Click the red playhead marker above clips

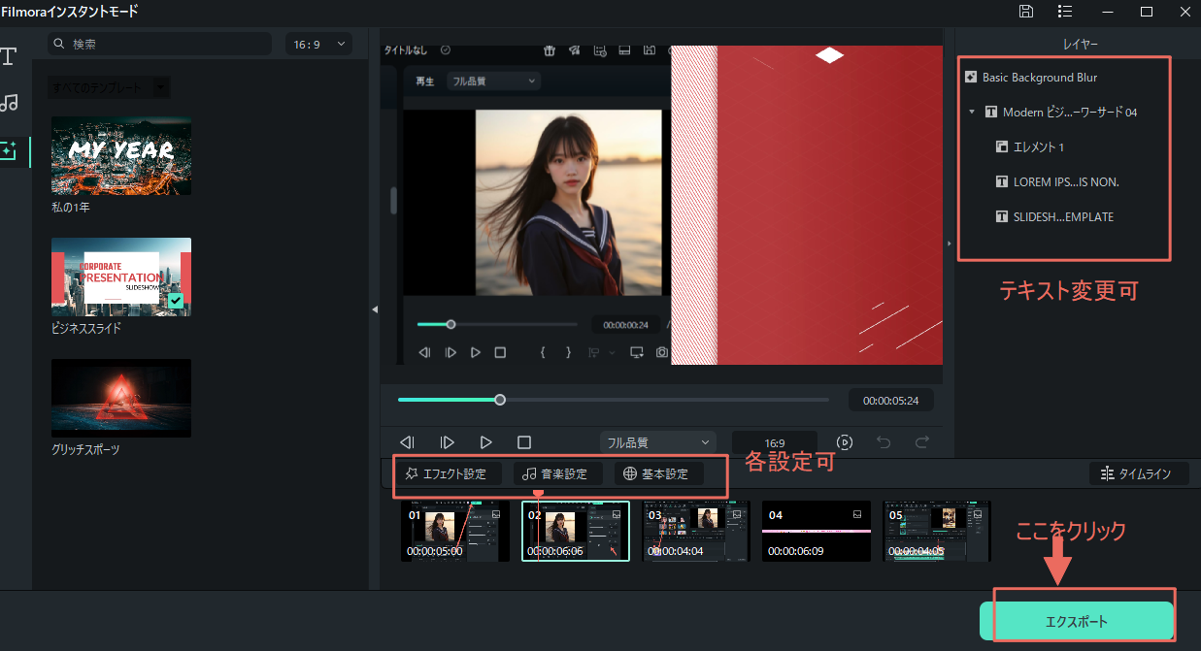(539, 494)
